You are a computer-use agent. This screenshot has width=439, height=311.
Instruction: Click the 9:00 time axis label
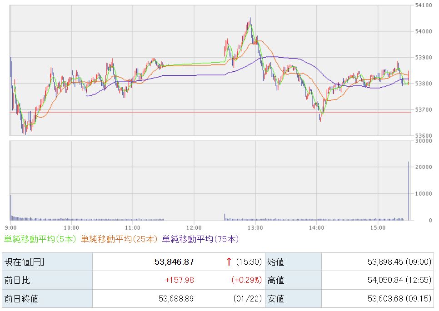click(10, 227)
